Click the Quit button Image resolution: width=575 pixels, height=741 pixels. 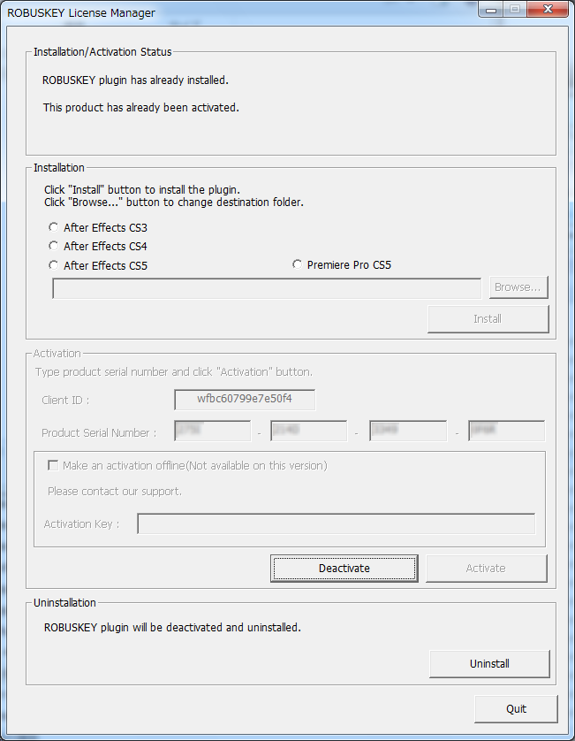point(516,709)
